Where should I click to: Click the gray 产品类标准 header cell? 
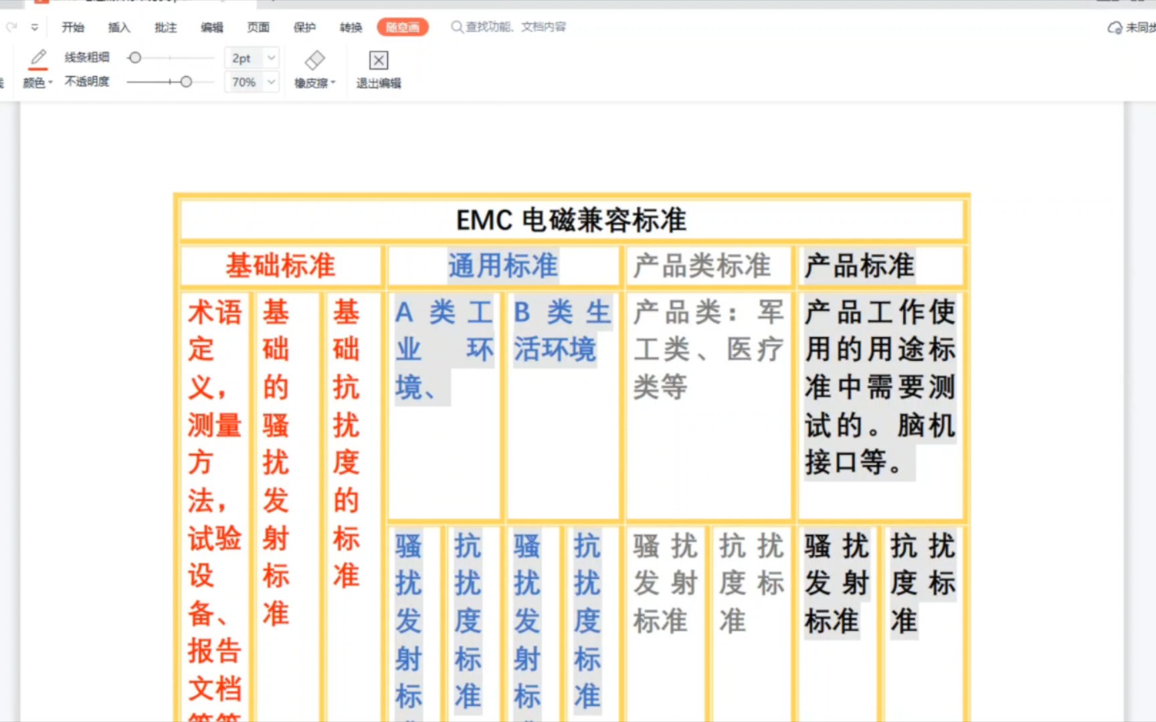click(709, 265)
